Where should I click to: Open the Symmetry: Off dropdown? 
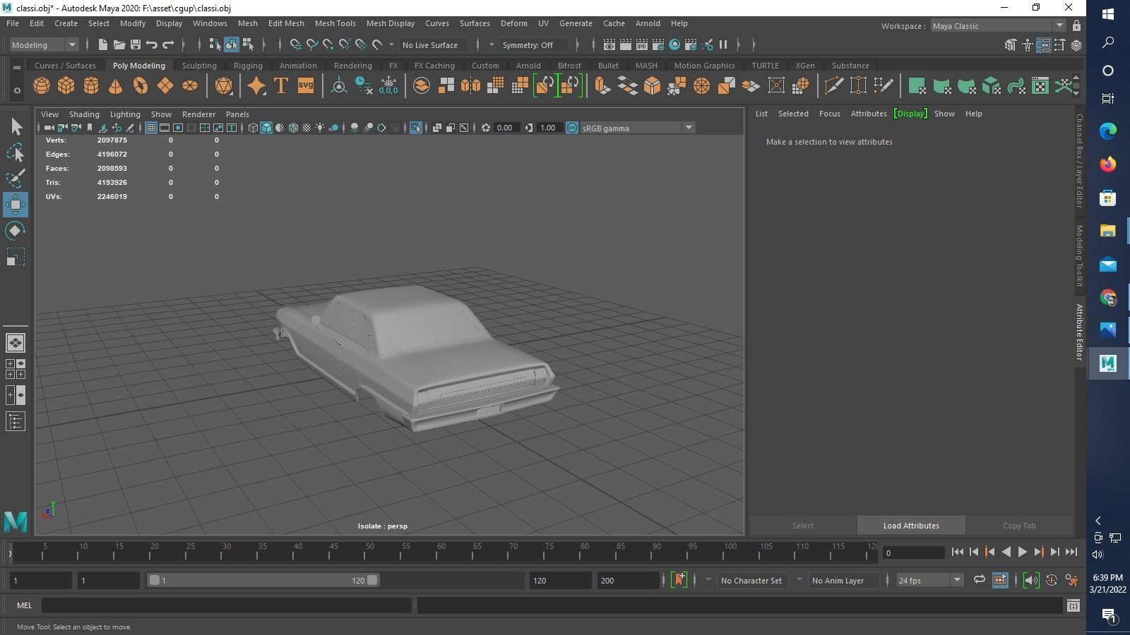click(x=534, y=44)
